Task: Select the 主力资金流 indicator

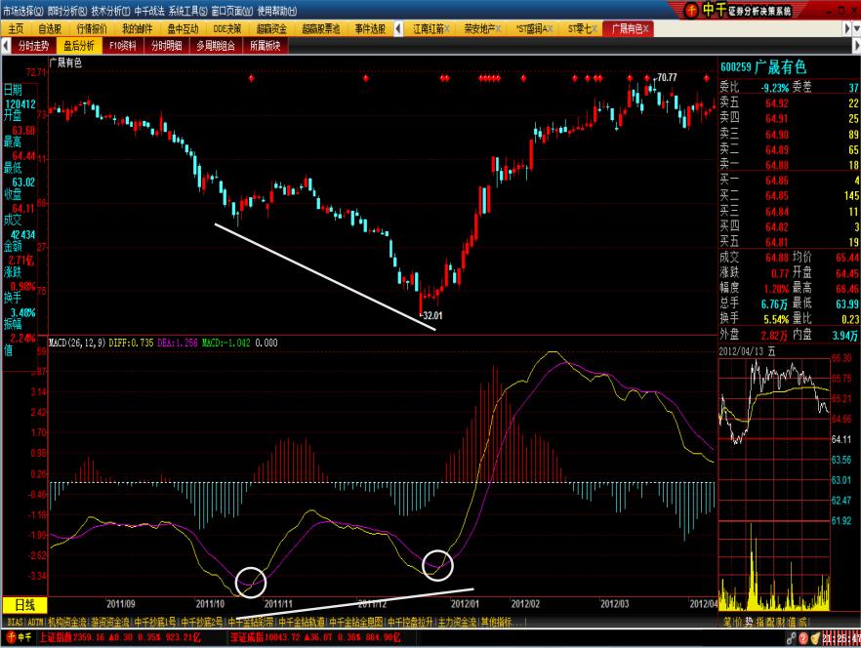Action: (x=457, y=621)
